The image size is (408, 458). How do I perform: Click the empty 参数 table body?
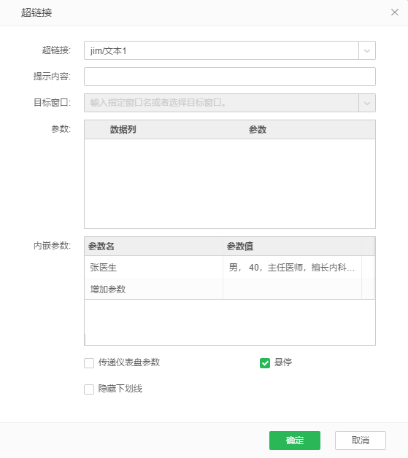pyautogui.click(x=230, y=184)
